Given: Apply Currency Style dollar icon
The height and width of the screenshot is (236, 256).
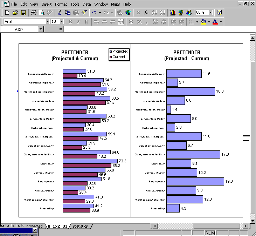Looking at the screenshot, I should [x=131, y=22].
